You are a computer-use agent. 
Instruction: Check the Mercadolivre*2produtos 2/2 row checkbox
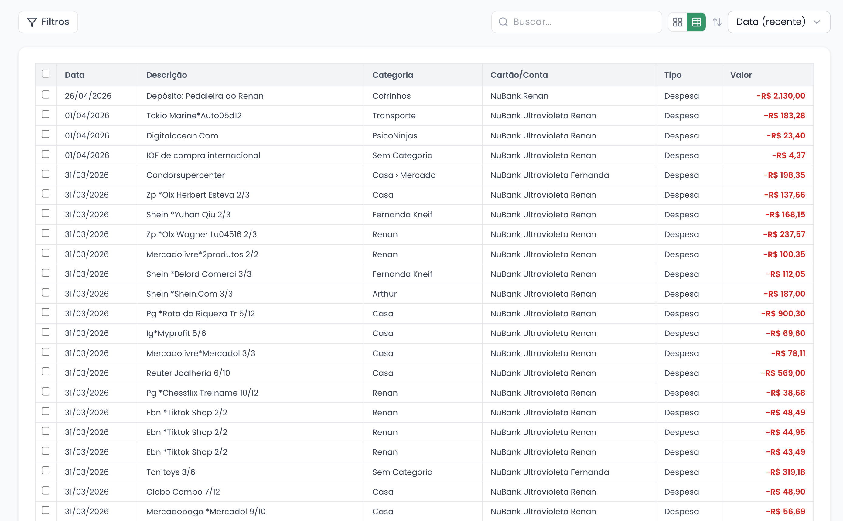click(46, 253)
